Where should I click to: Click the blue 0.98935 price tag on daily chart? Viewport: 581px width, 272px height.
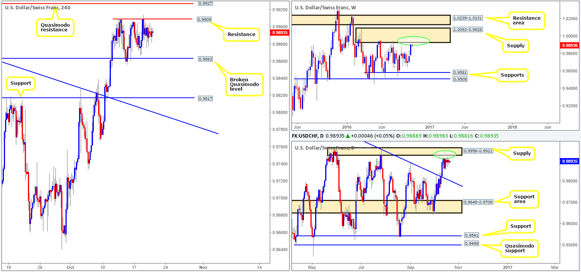(570, 161)
